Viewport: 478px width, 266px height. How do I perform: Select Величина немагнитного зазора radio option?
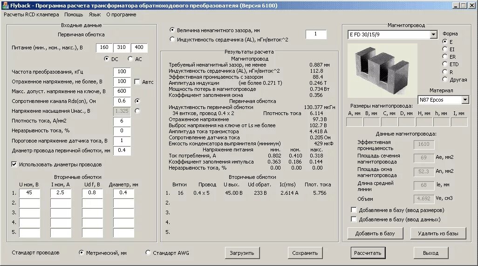pyautogui.click(x=172, y=30)
